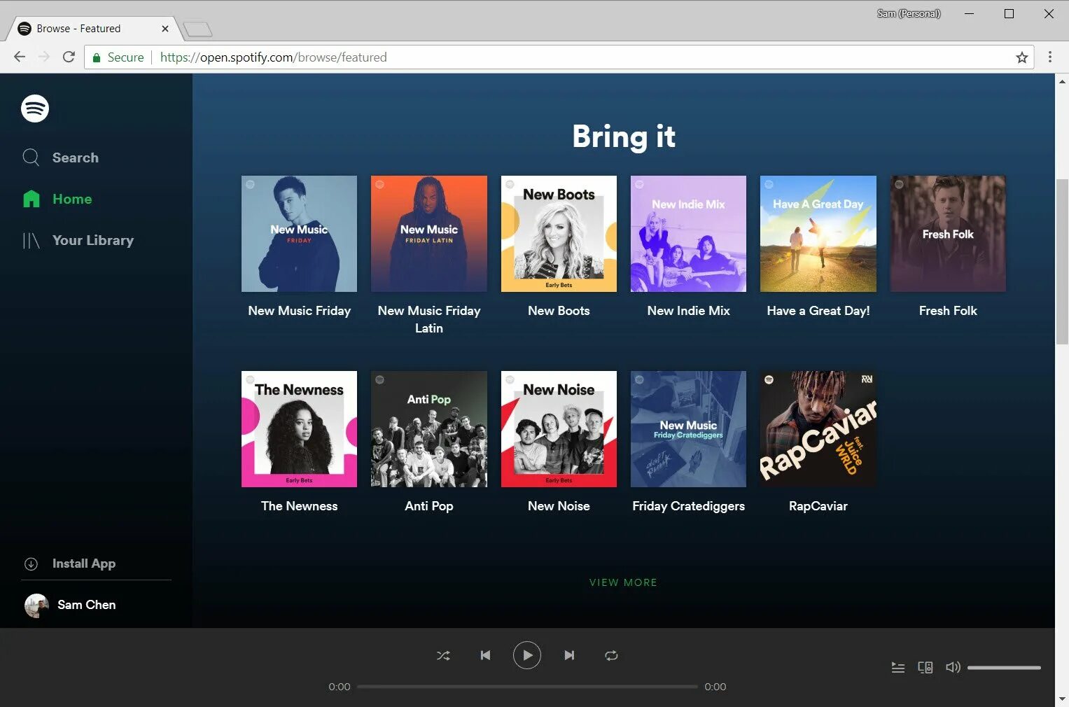Click the Fresh Folk title text
Viewport: 1069px width, 707px height.
coord(948,311)
